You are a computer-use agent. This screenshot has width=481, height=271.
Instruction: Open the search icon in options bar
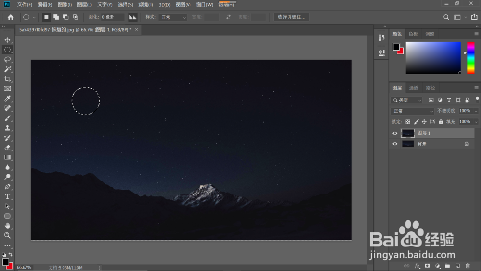tap(446, 17)
